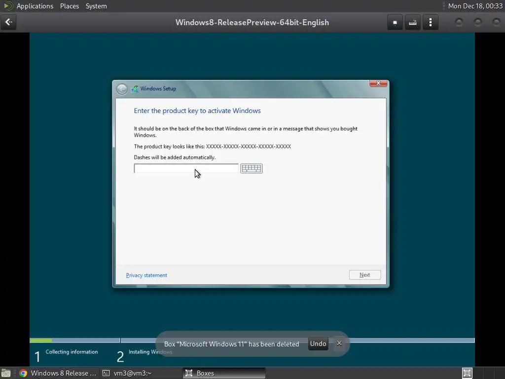
Task: Click the Collecting information step label
Action: (x=72, y=352)
